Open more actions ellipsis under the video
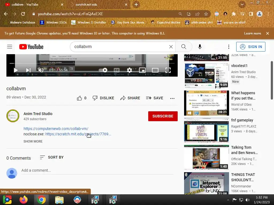The image size is (274, 205). [172, 98]
